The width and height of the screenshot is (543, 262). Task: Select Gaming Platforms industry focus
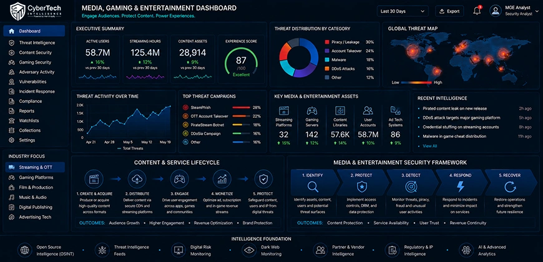pos(35,178)
